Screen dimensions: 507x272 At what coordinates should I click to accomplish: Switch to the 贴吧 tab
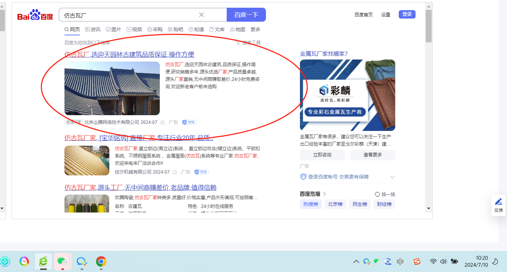click(176, 29)
